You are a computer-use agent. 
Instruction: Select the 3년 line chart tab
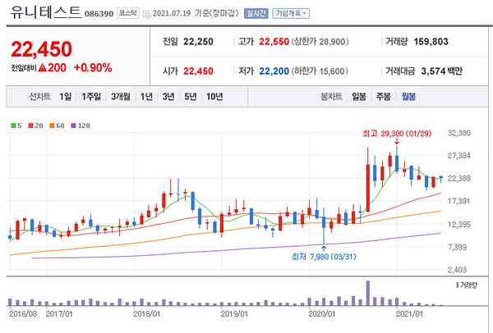(x=168, y=96)
